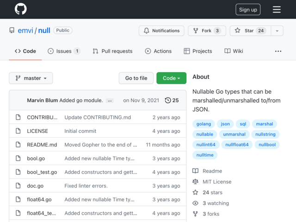This screenshot has height=222, width=296.
Task: Click the eye icon beside 3 watching
Action: [x=195, y=203]
